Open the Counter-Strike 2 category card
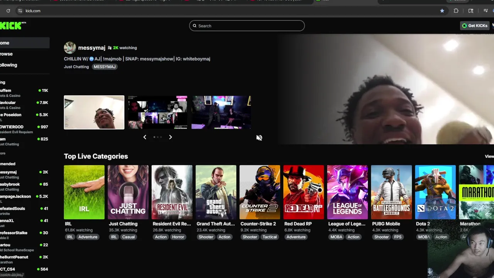The image size is (494, 278). [x=260, y=192]
